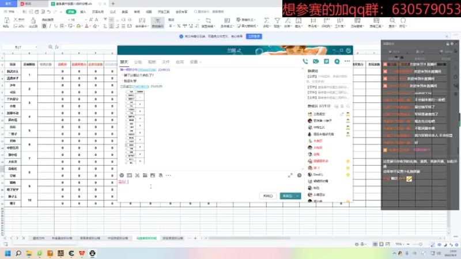Screen dimensions: 461x259
Task: Open the emoji picker in QQ chat toolbar
Action: [x=122, y=176]
